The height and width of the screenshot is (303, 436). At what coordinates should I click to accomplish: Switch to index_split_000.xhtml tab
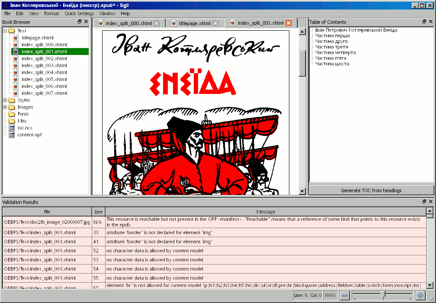(x=129, y=23)
